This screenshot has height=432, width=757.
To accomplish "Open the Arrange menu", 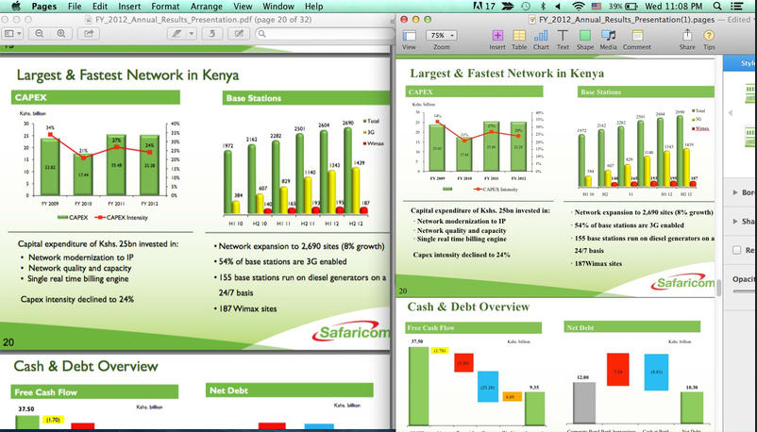I will tap(206, 7).
